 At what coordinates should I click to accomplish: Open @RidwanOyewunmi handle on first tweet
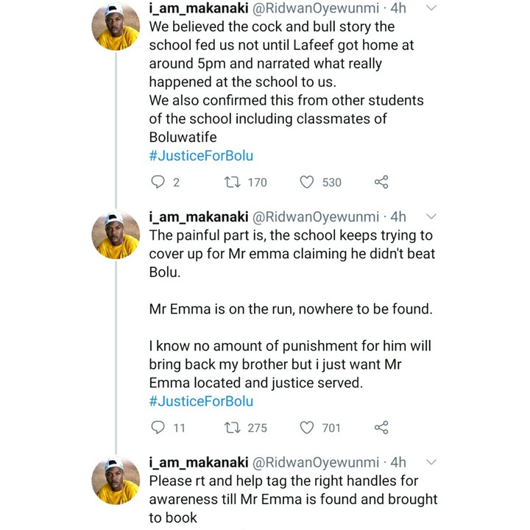click(316, 8)
